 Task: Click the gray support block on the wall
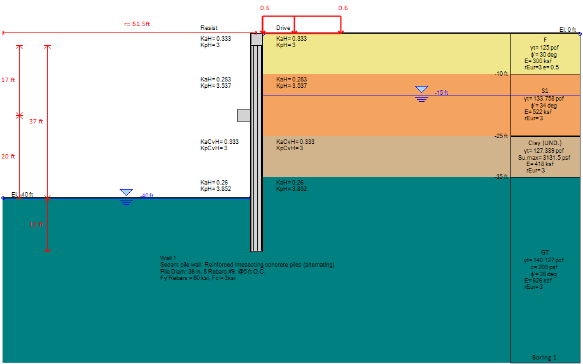click(x=244, y=116)
